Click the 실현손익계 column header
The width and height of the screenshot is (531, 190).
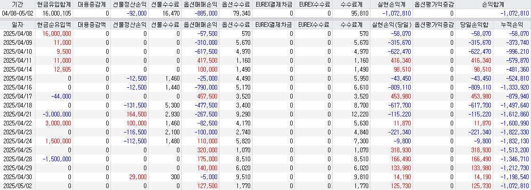click(391, 4)
